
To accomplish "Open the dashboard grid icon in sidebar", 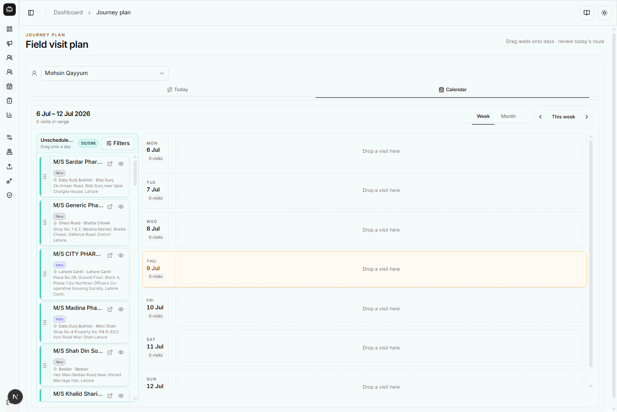I will pyautogui.click(x=9, y=29).
